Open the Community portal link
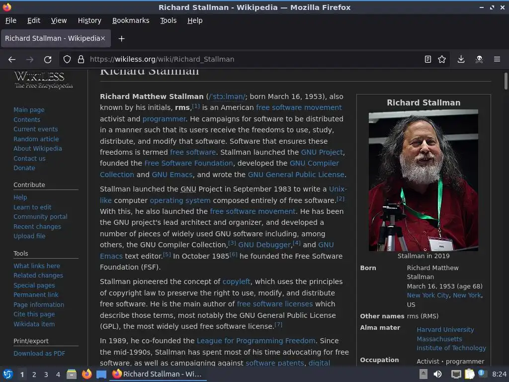Viewport: 509px width, 382px height. (x=40, y=217)
